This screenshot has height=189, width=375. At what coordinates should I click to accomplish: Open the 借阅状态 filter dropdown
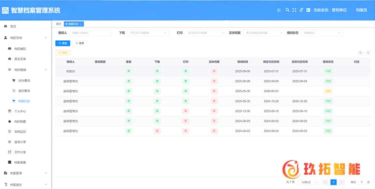(x=321, y=33)
